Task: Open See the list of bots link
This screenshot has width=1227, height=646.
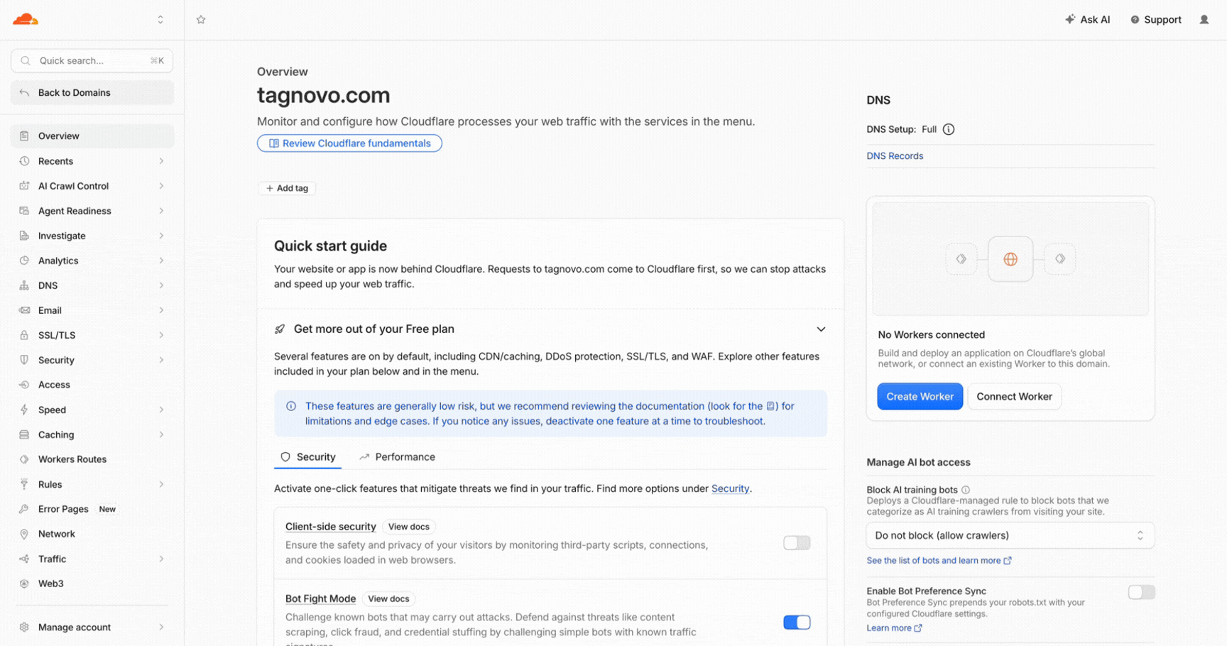Action: (939, 561)
